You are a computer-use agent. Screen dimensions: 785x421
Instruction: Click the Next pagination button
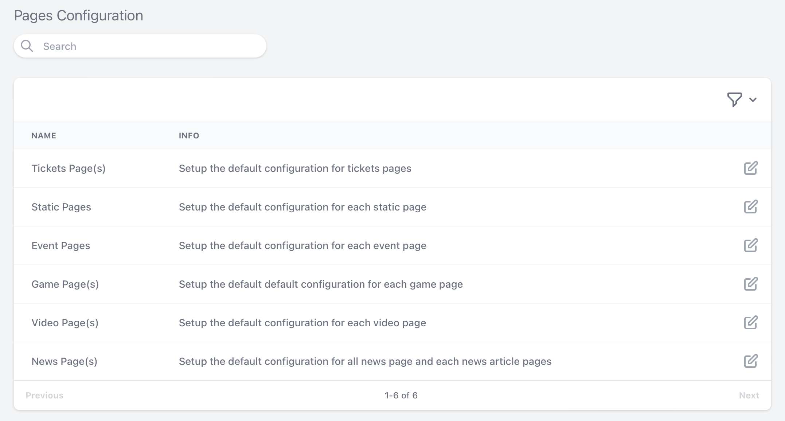click(x=749, y=396)
